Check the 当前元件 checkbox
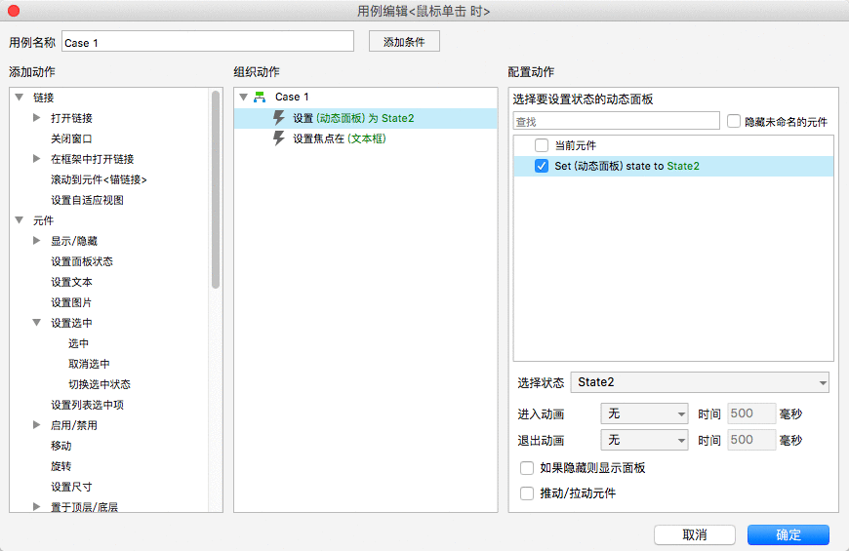 (x=542, y=145)
